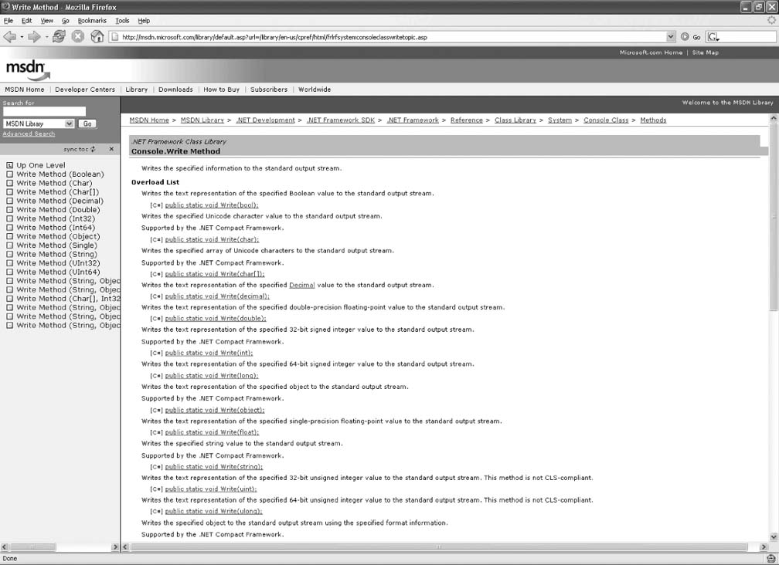
Task: Expand the MSDN Library search scope dropdown
Action: point(70,123)
